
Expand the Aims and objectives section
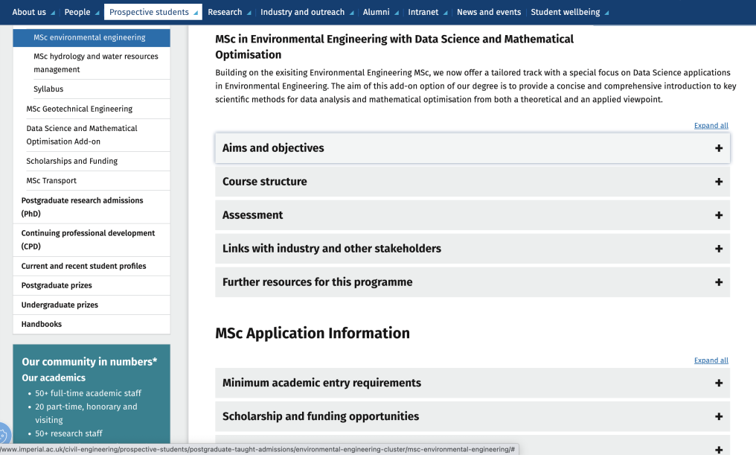[x=472, y=148]
